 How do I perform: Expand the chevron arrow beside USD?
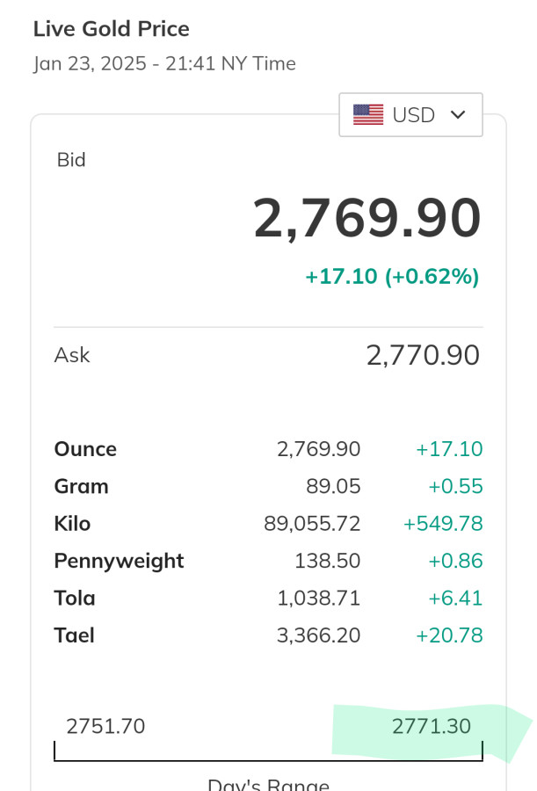tap(457, 115)
